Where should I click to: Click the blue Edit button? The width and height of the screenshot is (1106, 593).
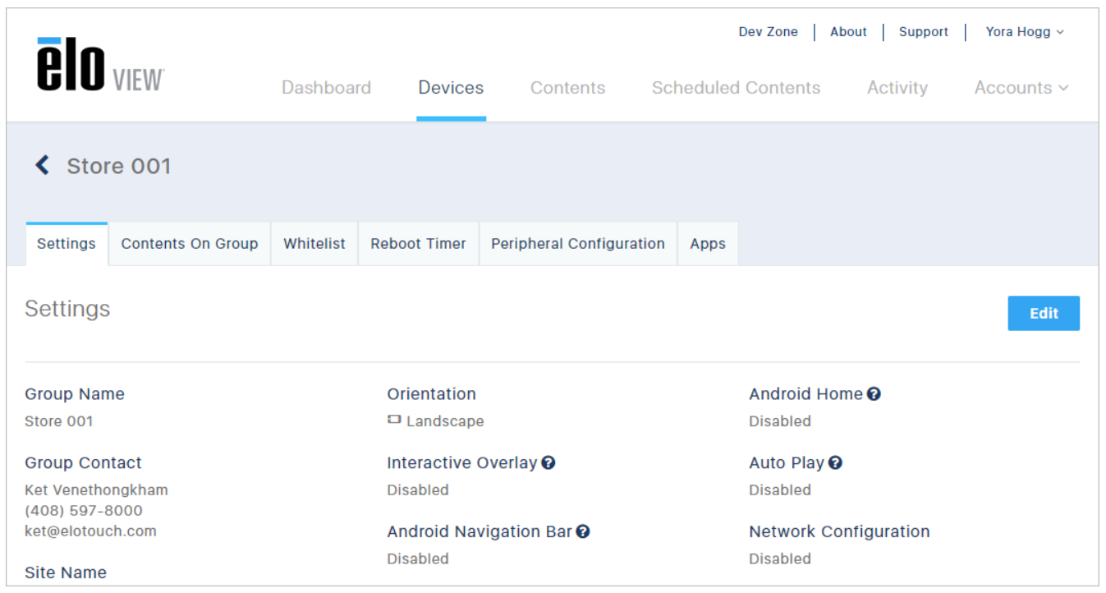[1044, 314]
